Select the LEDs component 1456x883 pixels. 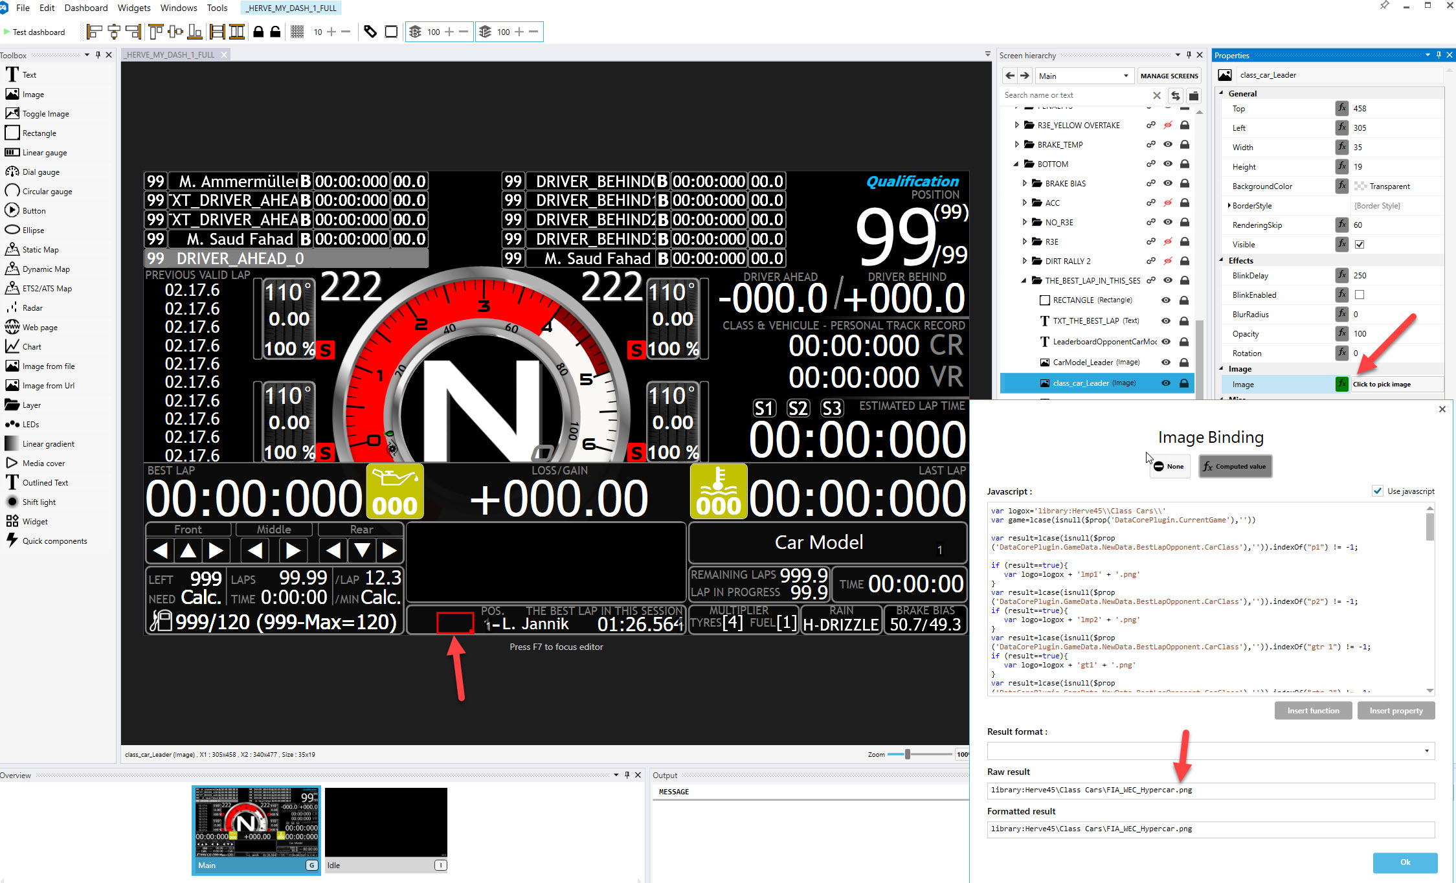pyautogui.click(x=30, y=424)
